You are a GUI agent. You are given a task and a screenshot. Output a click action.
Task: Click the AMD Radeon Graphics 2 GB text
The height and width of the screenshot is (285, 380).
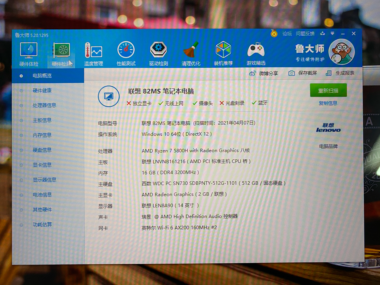click(184, 194)
